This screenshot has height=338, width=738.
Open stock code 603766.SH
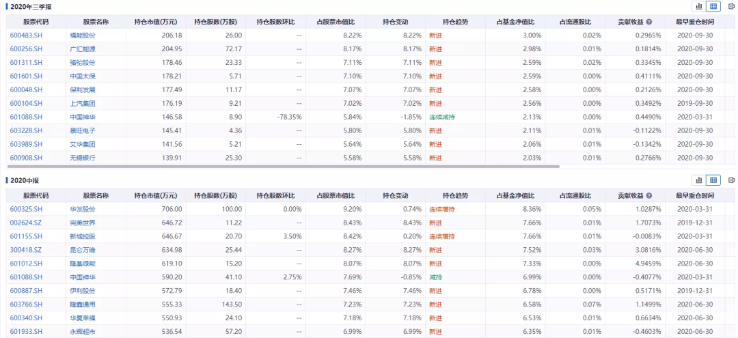pos(27,304)
